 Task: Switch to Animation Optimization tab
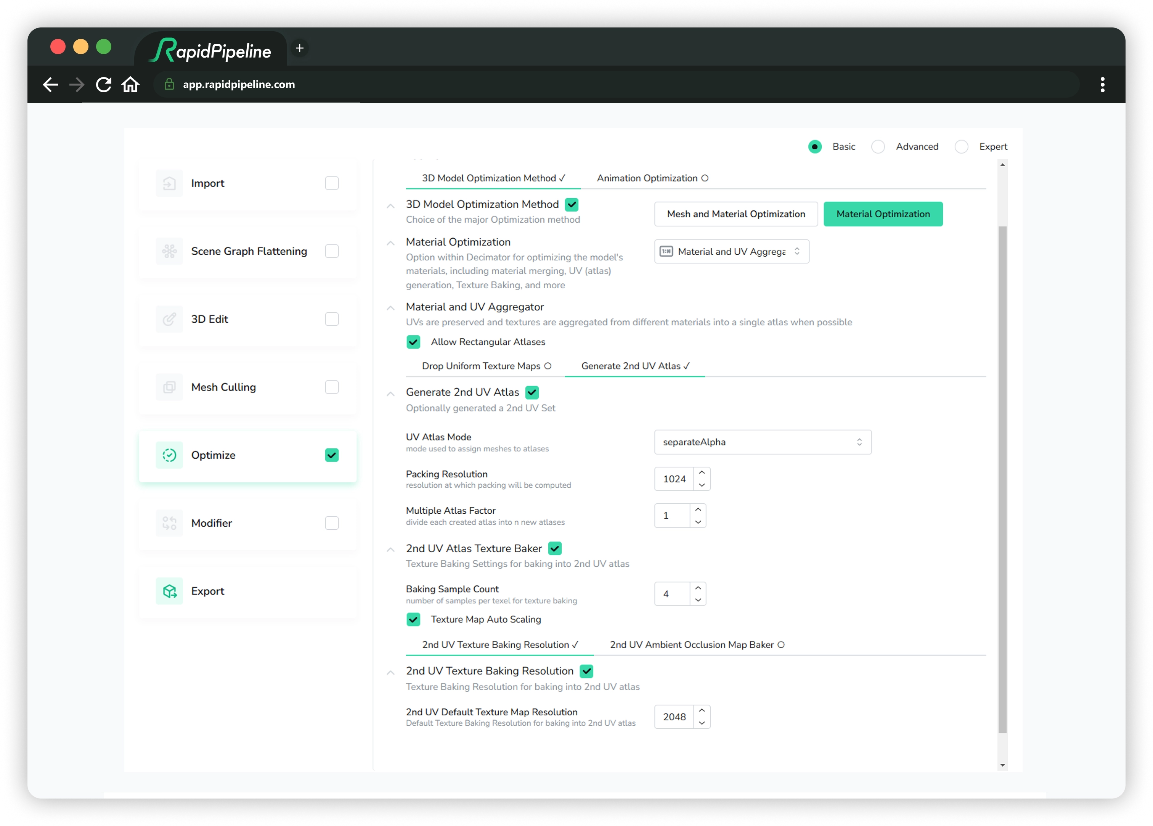(x=652, y=178)
